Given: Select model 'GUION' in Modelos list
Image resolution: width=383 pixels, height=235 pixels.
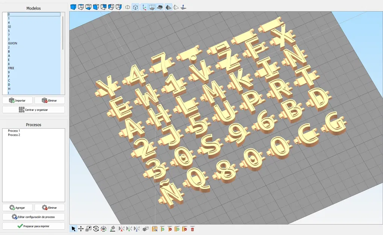Looking at the screenshot, I should point(34,43).
